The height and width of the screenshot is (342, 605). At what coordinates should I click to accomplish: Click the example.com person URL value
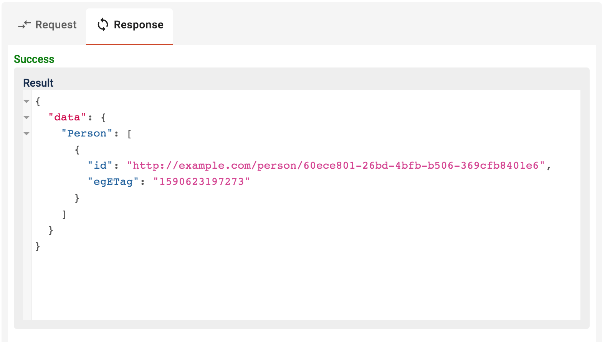[x=336, y=166]
